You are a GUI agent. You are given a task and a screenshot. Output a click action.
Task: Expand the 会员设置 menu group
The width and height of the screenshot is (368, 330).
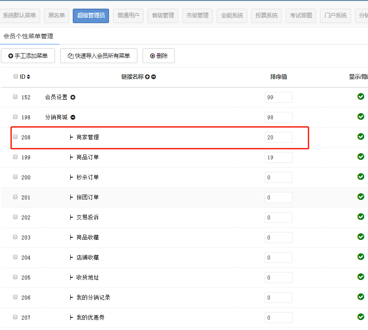(x=73, y=98)
